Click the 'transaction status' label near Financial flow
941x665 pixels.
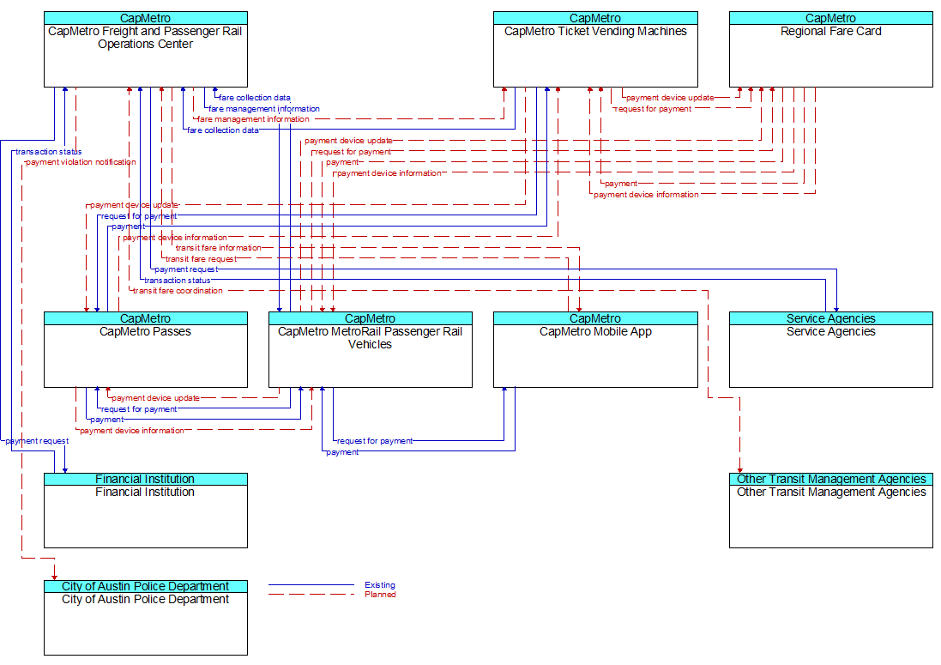click(49, 152)
